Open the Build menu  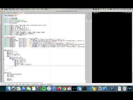coord(38,9)
